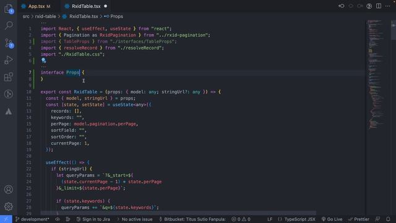This screenshot has height=223, width=396.
Task: Open the Accounts icon in the activity bar
Action: (9, 190)
